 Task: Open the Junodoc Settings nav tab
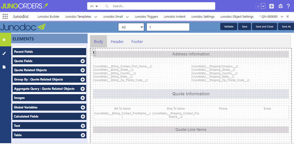click(203, 17)
